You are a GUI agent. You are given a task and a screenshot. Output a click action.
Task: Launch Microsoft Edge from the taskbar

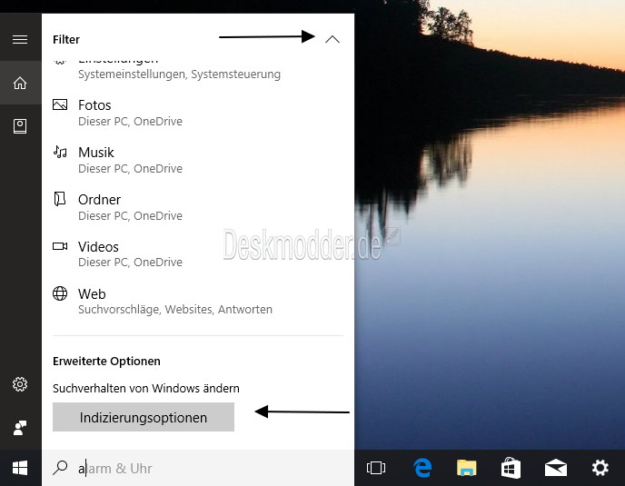point(422,468)
